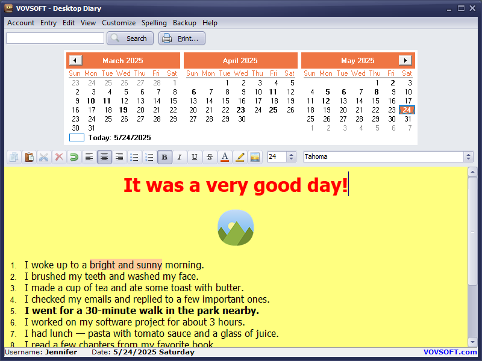Image resolution: width=482 pixels, height=361 pixels.
Task: Open the Help menu
Action: (210, 23)
